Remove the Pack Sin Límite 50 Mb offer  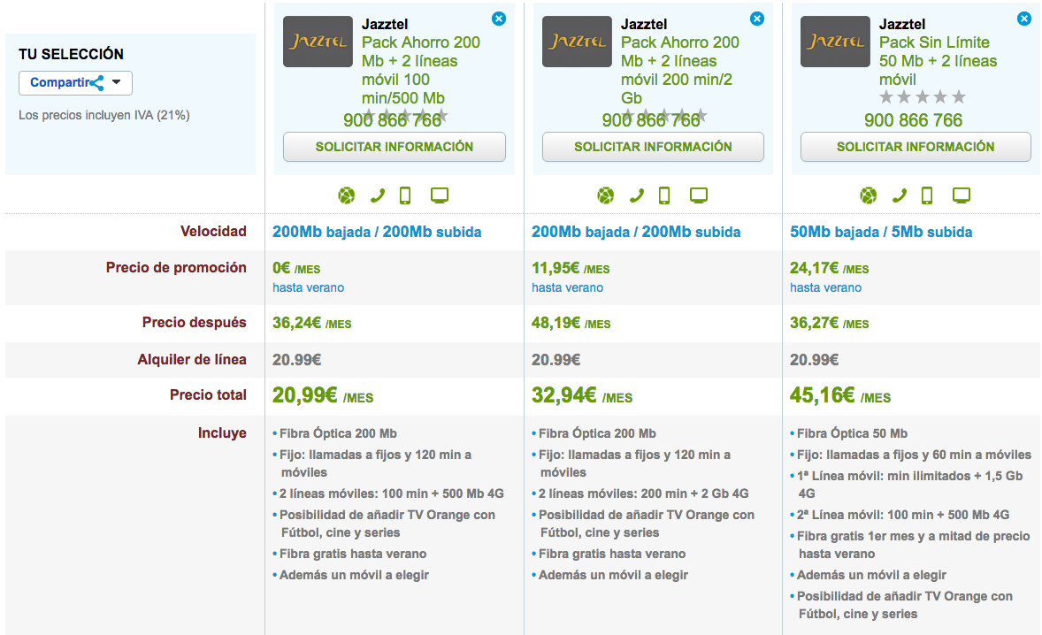[1024, 19]
